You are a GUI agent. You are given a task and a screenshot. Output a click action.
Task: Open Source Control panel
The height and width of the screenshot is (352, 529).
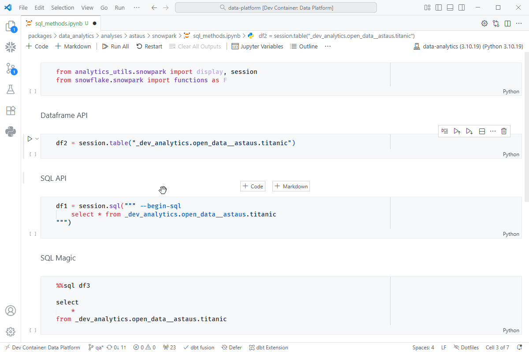click(11, 69)
